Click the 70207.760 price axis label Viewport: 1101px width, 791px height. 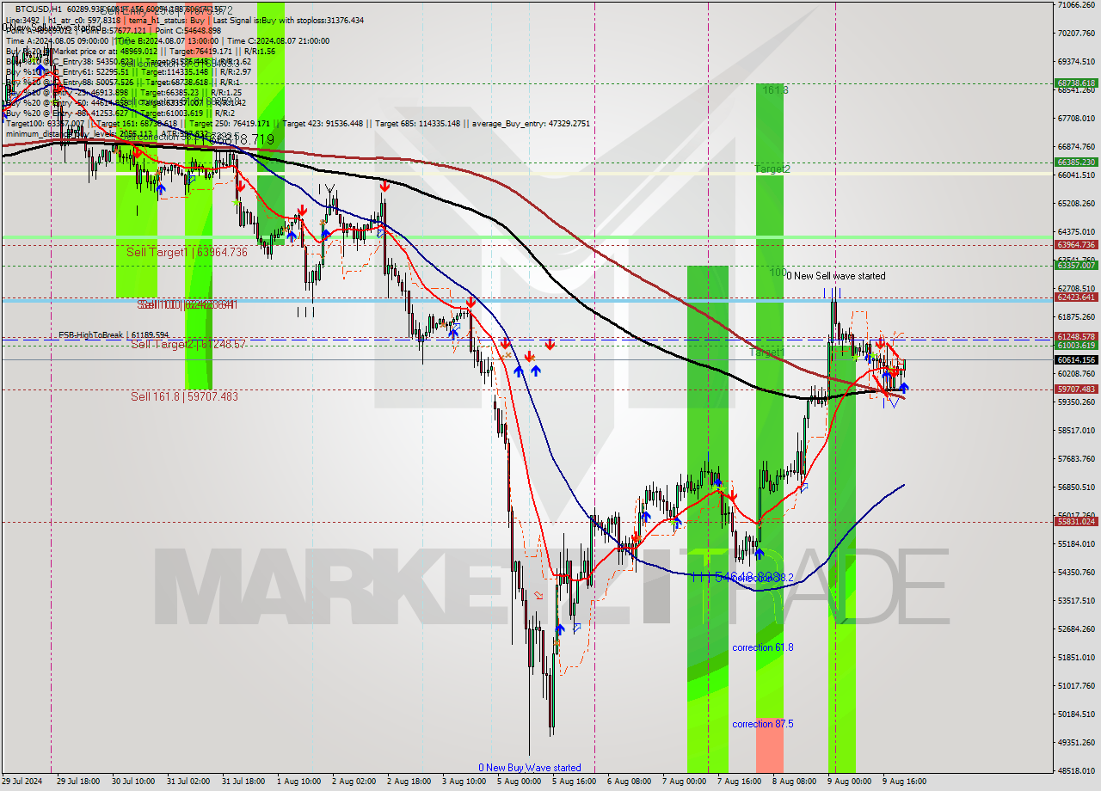tap(1076, 34)
